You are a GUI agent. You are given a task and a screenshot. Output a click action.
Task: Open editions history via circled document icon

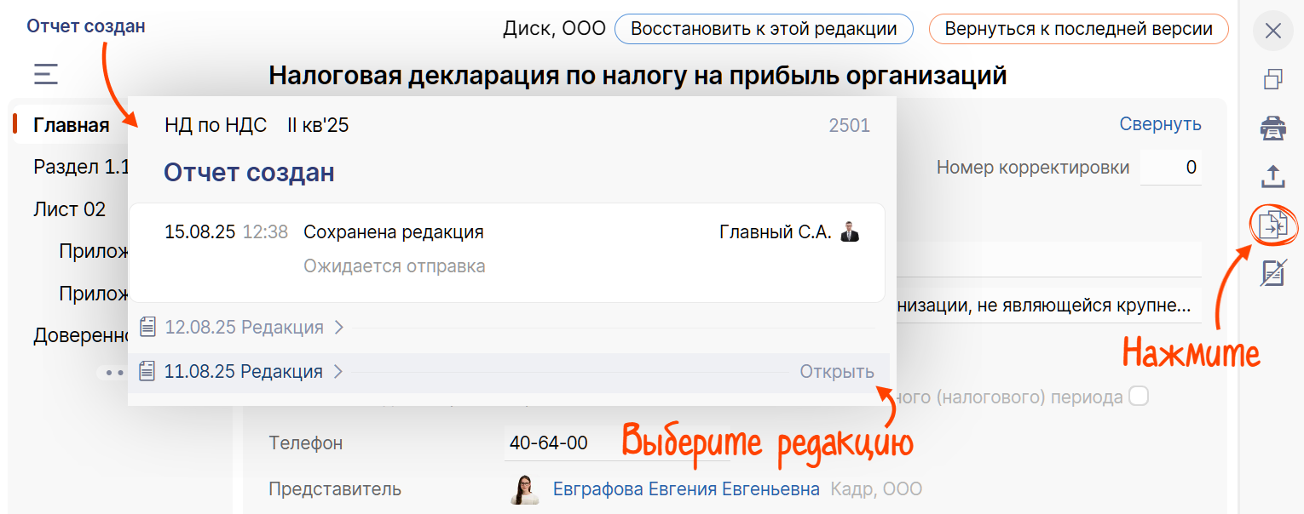[x=1272, y=226]
